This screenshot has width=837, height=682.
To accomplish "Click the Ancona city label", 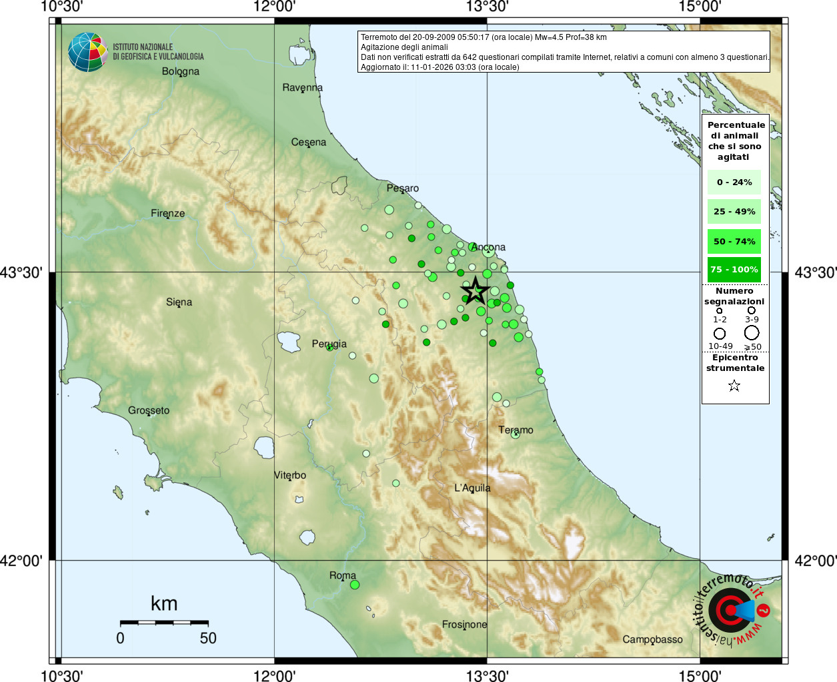I will [488, 247].
